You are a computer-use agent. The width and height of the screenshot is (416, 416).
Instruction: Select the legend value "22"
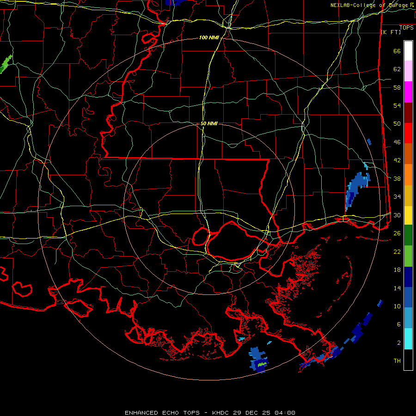tap(397, 251)
